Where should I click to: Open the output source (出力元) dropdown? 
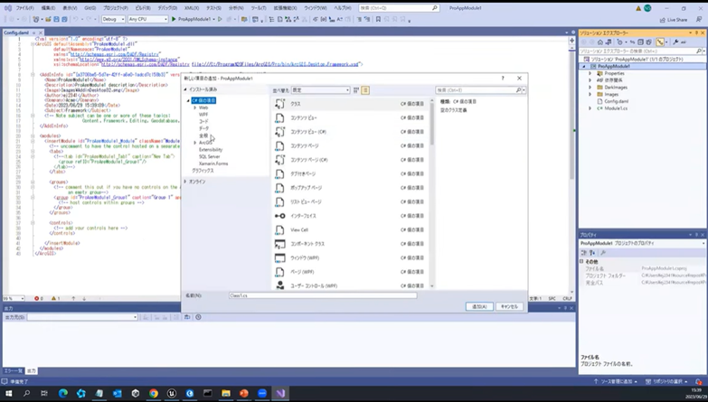[x=82, y=317]
